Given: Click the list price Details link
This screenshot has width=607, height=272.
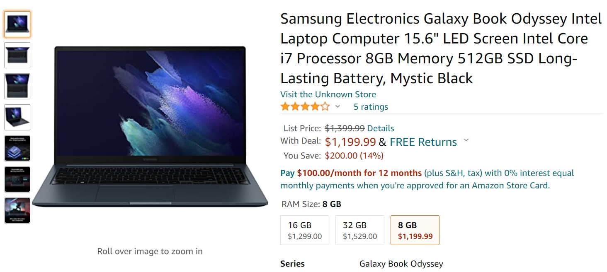Looking at the screenshot, I should (x=381, y=128).
